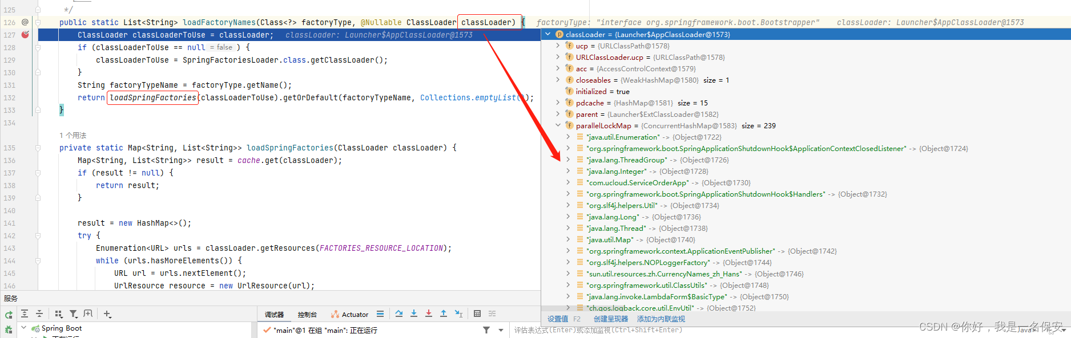This screenshot has width=1071, height=338.
Task: Click the rerun service icon in Services panel
Action: click(9, 315)
